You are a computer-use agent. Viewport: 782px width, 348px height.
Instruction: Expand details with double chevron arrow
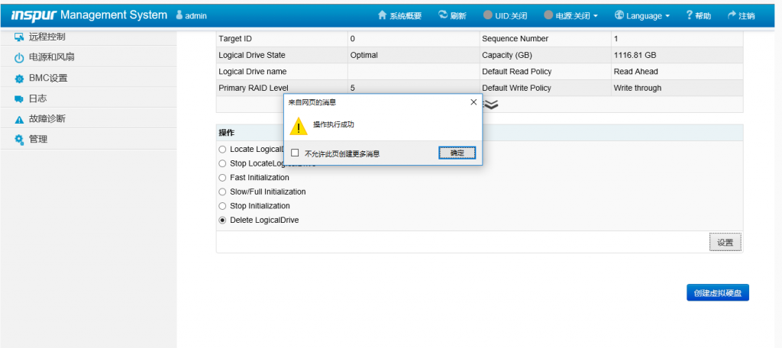pos(491,105)
